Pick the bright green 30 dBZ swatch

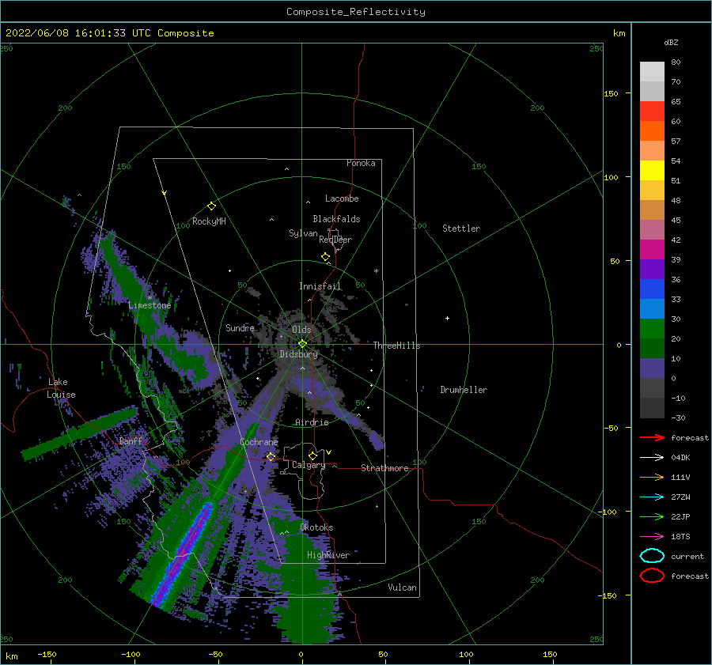[x=652, y=329]
